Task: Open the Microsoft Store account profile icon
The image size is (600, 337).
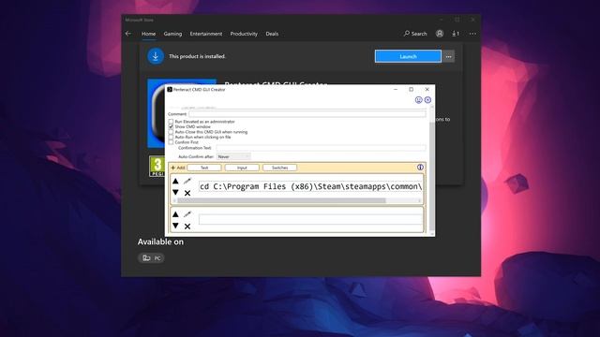Action: click(x=440, y=34)
